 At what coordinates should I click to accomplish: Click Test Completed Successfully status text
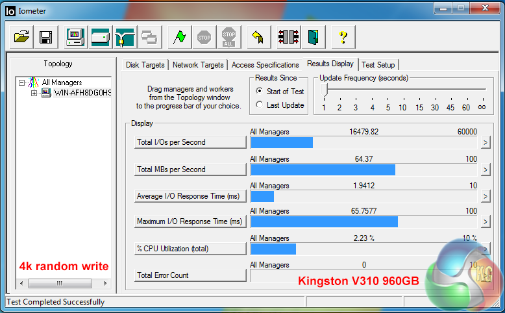[x=56, y=302]
